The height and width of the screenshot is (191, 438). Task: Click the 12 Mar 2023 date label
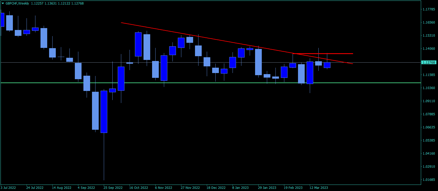point(319,188)
